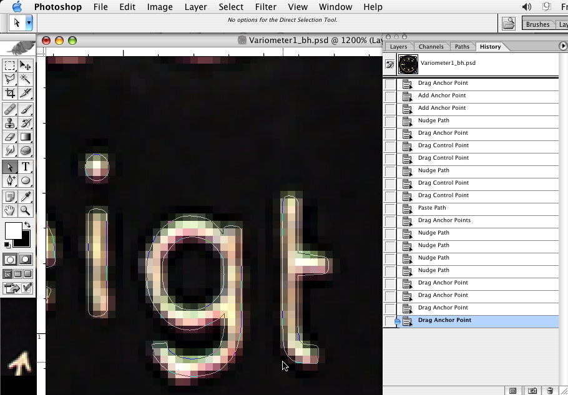Viewport: 568px width, 395px height.
Task: Select the Crop tool
Action: pos(10,93)
